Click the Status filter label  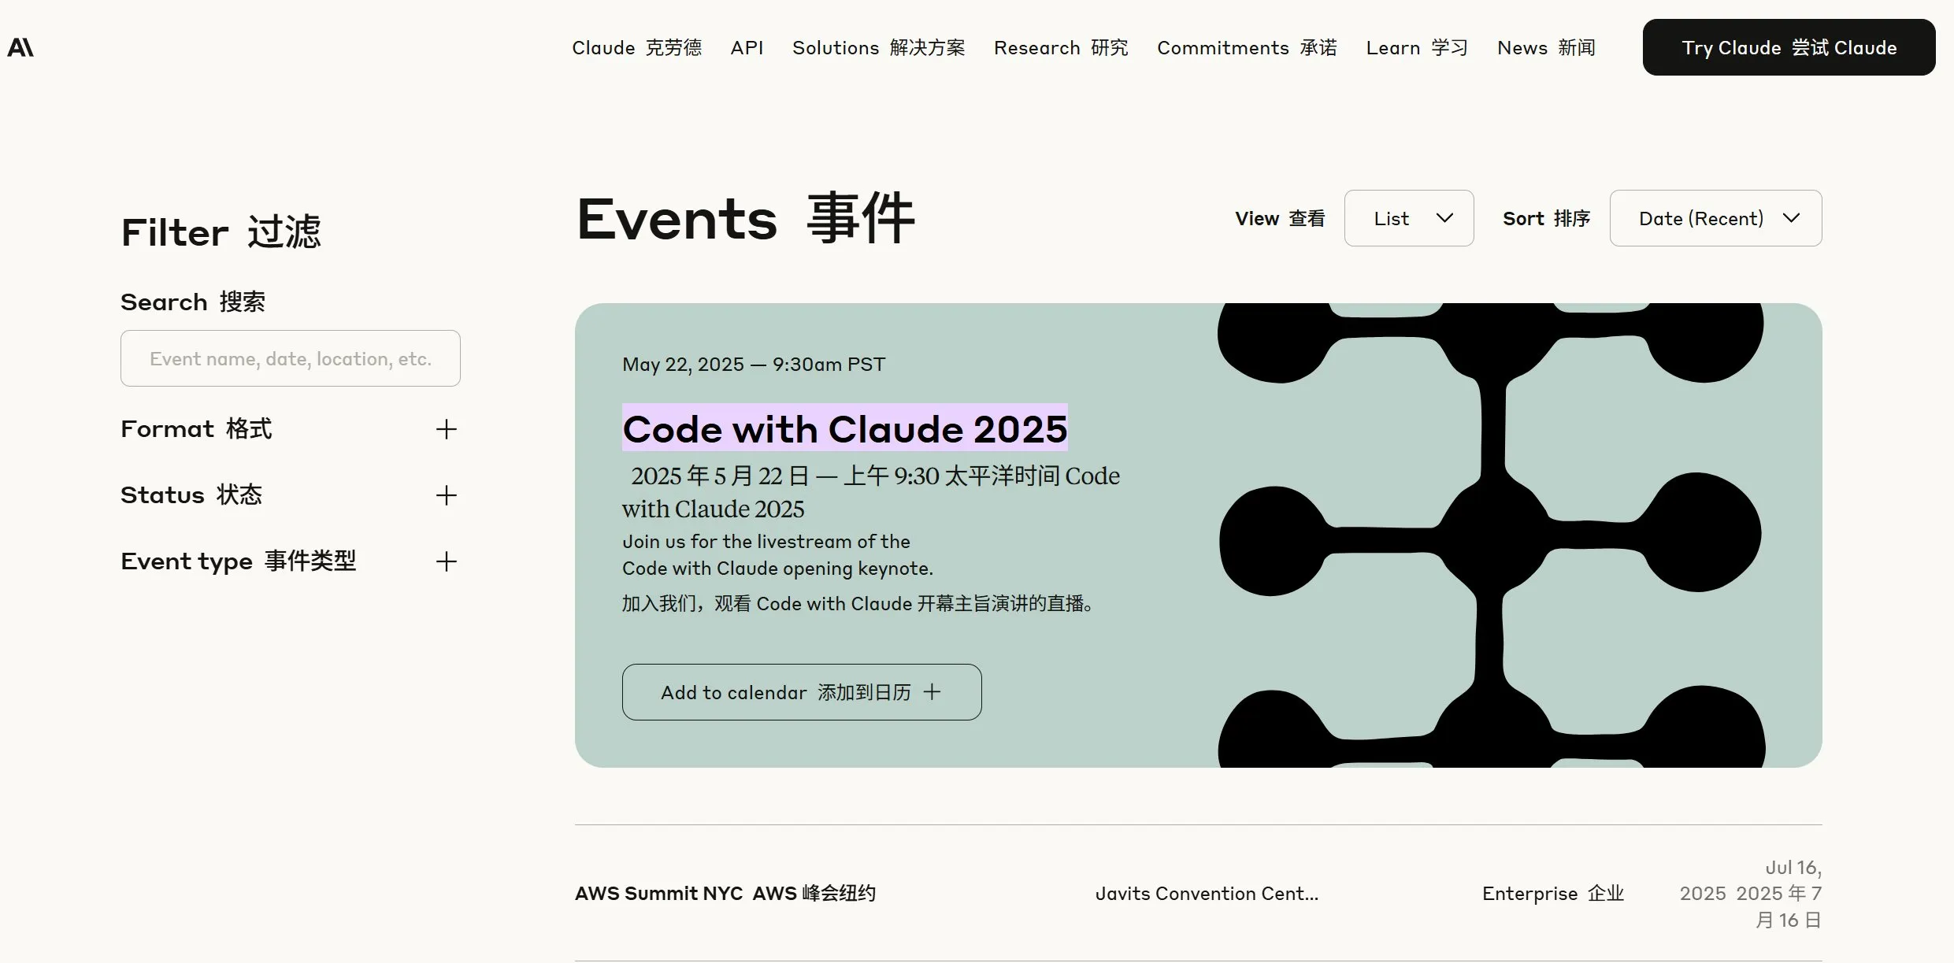pos(191,495)
